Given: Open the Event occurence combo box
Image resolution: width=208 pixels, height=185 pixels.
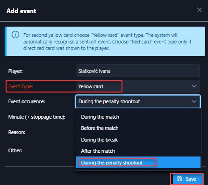Looking at the screenshot, I should (x=138, y=101).
